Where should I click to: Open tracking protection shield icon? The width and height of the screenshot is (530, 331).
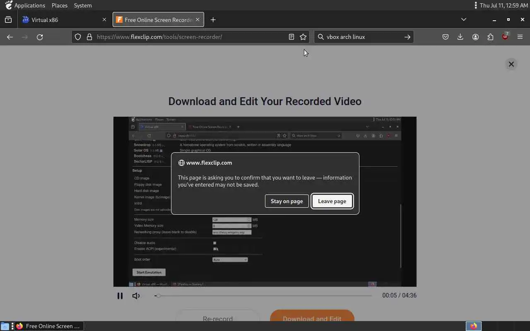[x=78, y=37]
